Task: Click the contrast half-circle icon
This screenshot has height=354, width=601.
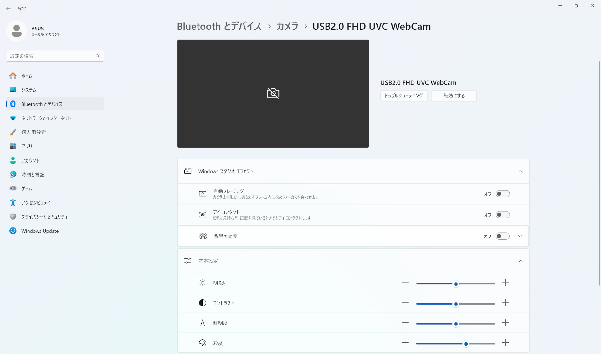Action: click(202, 303)
